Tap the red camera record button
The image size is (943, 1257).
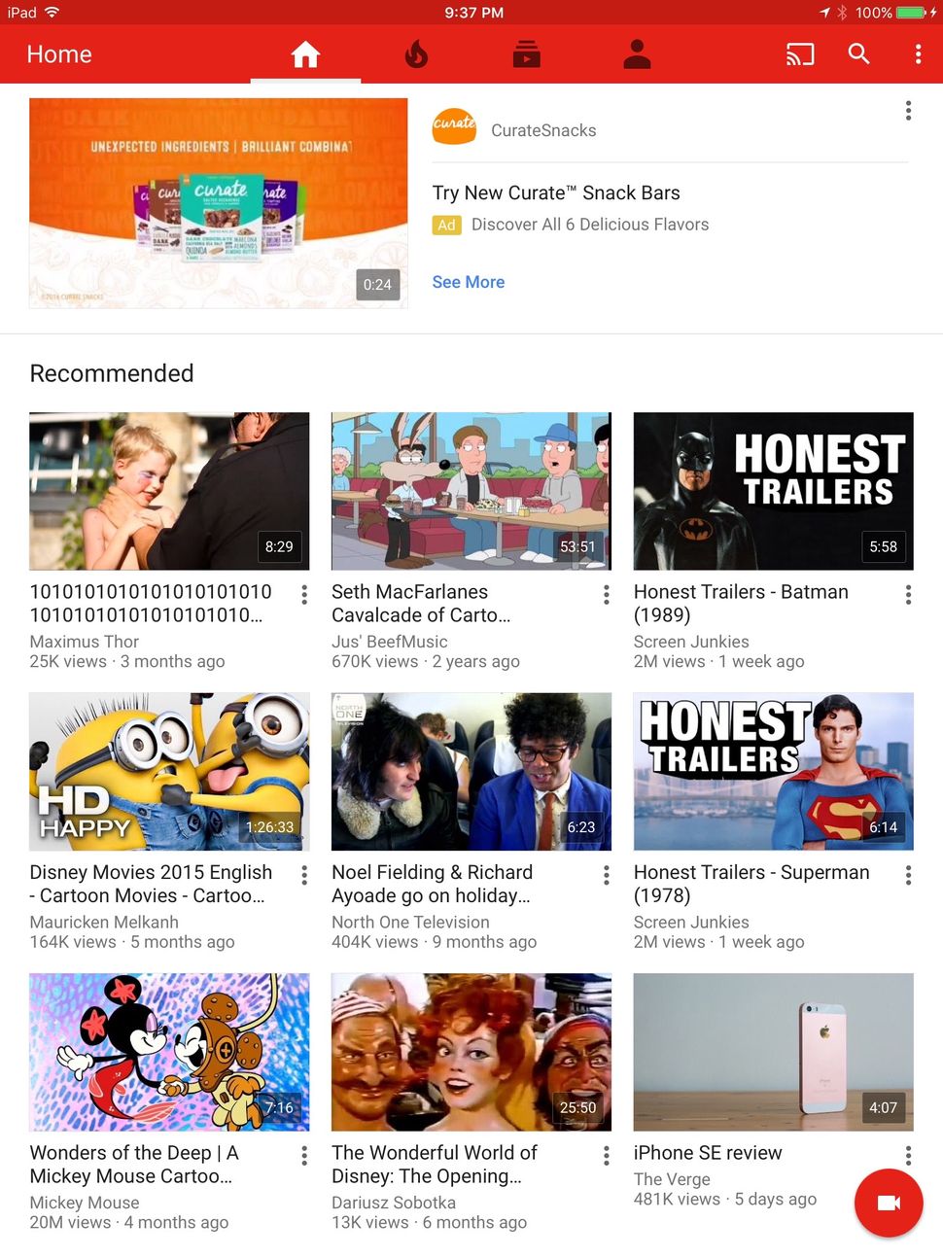coord(889,1203)
